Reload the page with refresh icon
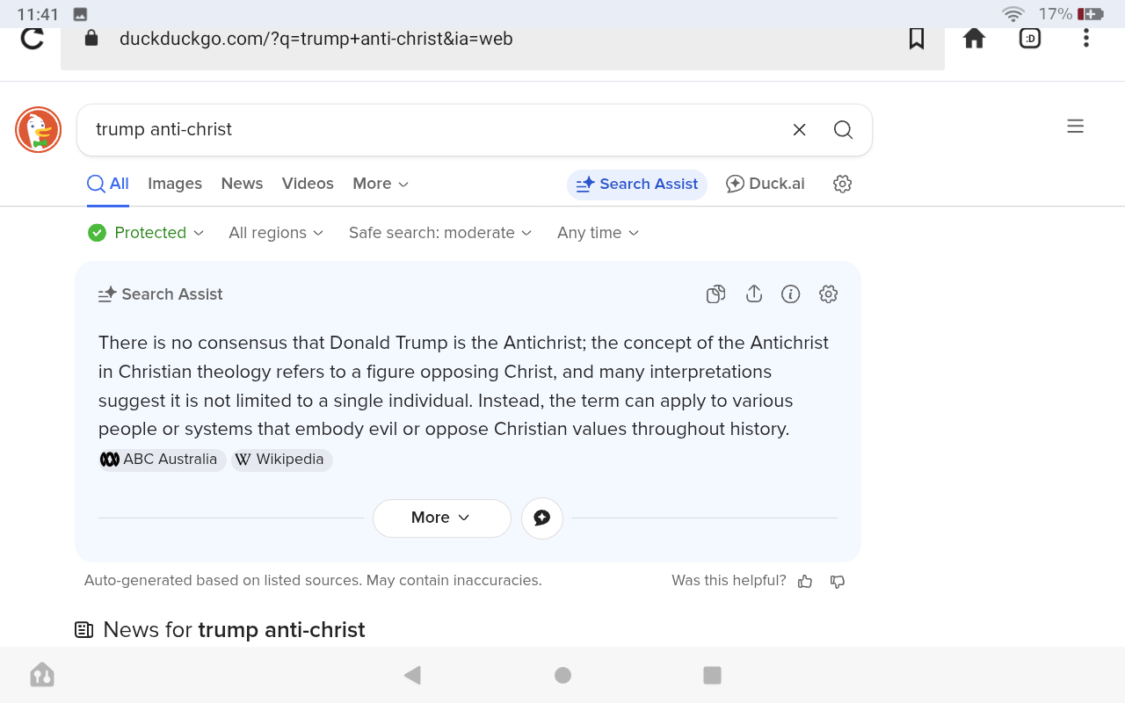Screen dimensions: 1125x703 (x=33, y=39)
